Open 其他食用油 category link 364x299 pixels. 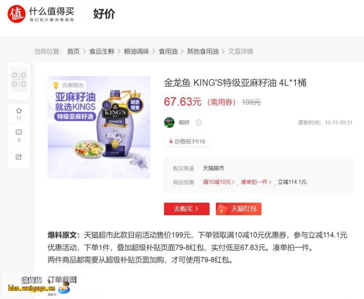tap(203, 51)
